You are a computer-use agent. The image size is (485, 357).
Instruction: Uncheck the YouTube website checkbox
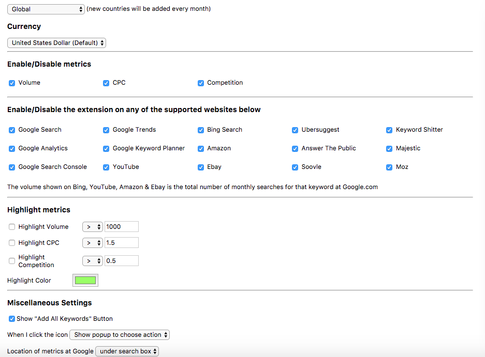pyautogui.click(x=106, y=167)
